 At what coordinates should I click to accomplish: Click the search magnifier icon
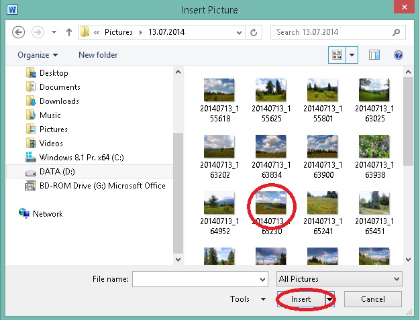pyautogui.click(x=398, y=32)
